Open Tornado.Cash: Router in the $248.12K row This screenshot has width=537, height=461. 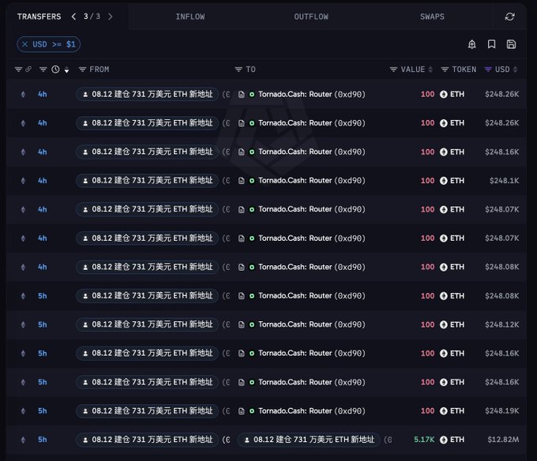312,324
